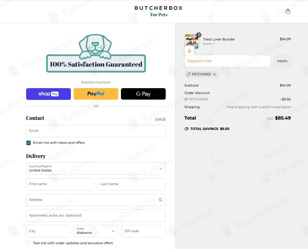Follow the Log in link
This screenshot has height=249, width=308.
coord(160,119)
